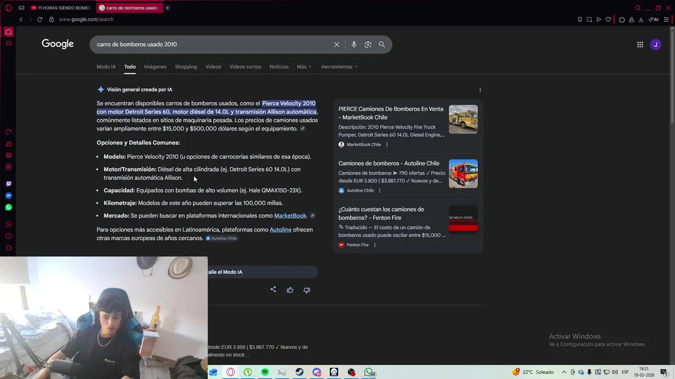Image resolution: width=675 pixels, height=379 pixels.
Task: Search by image using Google Lens icon
Action: pos(368,44)
